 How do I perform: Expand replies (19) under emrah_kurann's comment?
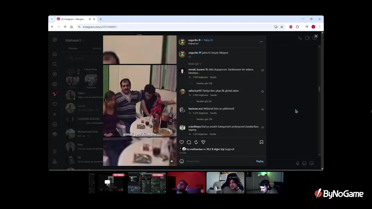click(204, 83)
